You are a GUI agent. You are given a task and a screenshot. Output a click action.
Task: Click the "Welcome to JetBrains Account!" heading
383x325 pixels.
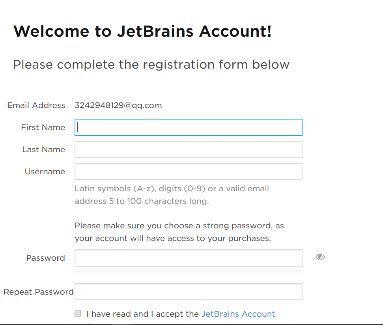(142, 31)
